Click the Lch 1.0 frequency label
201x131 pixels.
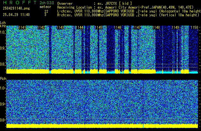tap(2, 32)
